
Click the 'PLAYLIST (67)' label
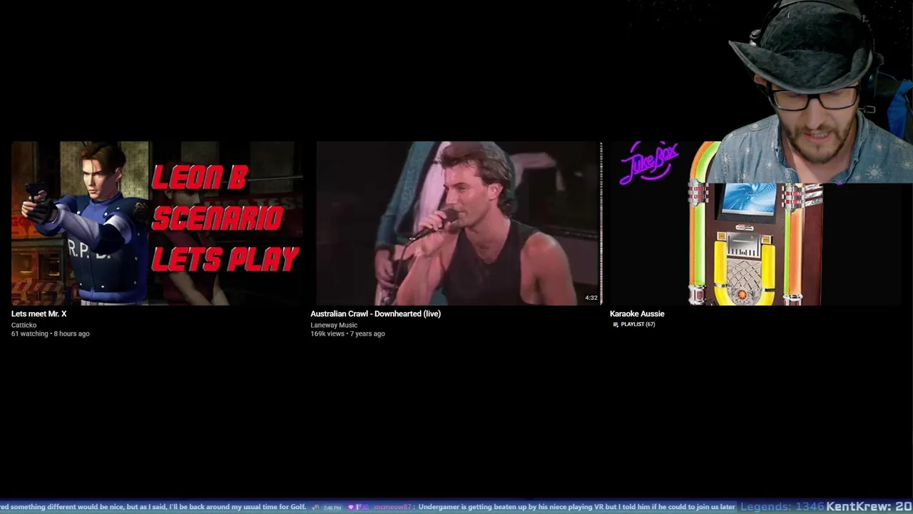click(638, 325)
